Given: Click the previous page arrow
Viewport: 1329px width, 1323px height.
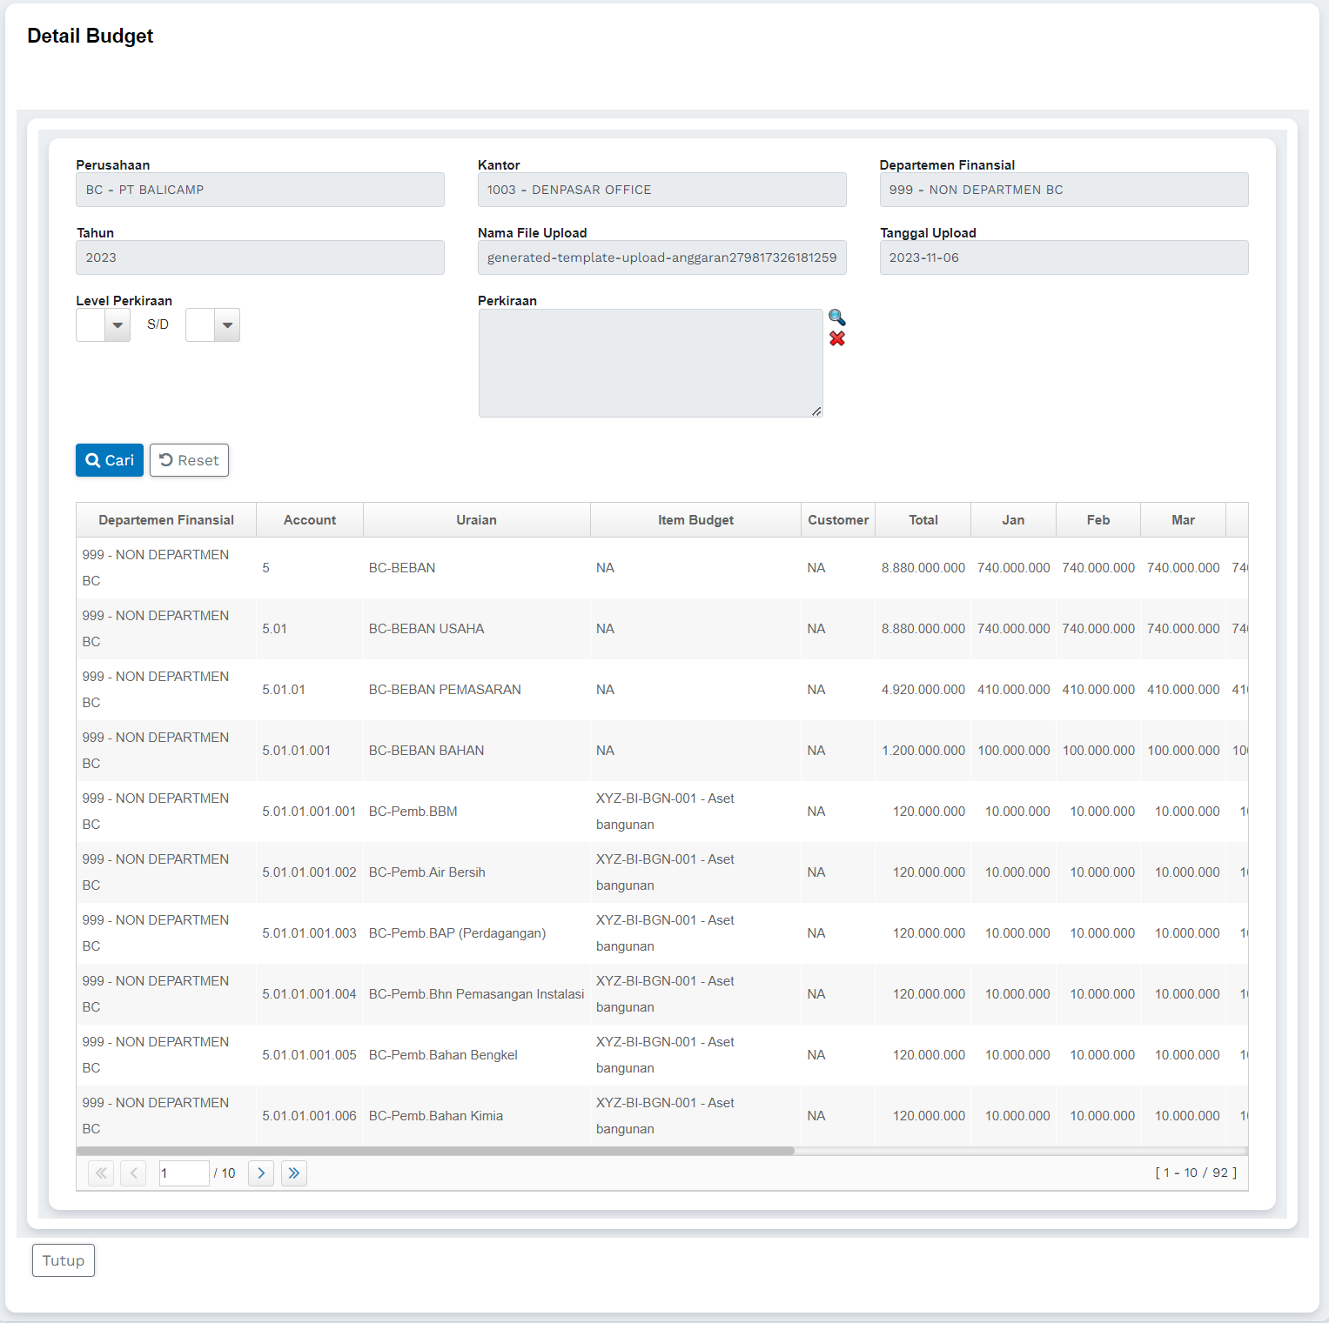Looking at the screenshot, I should coord(133,1173).
